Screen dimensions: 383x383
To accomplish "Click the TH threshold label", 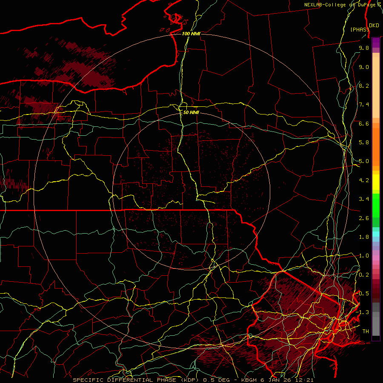I will pyautogui.click(x=366, y=332).
